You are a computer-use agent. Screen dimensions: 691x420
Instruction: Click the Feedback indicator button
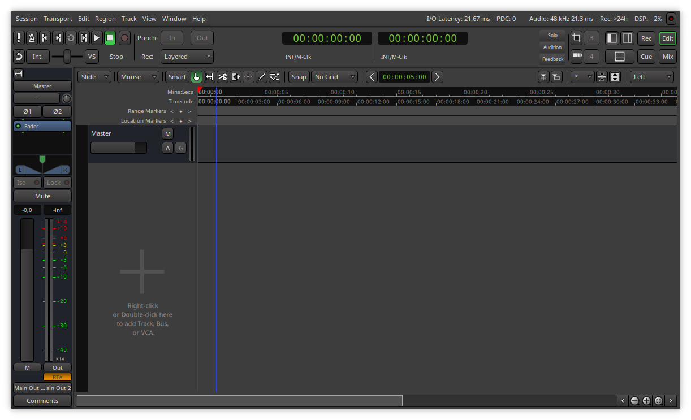click(552, 59)
